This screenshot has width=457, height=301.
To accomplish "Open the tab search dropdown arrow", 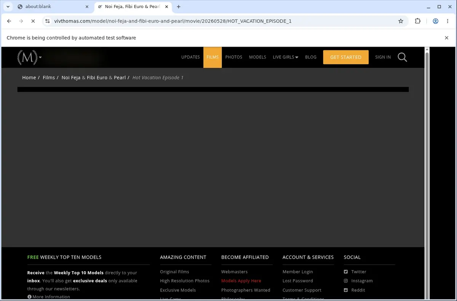I will 8,6.
